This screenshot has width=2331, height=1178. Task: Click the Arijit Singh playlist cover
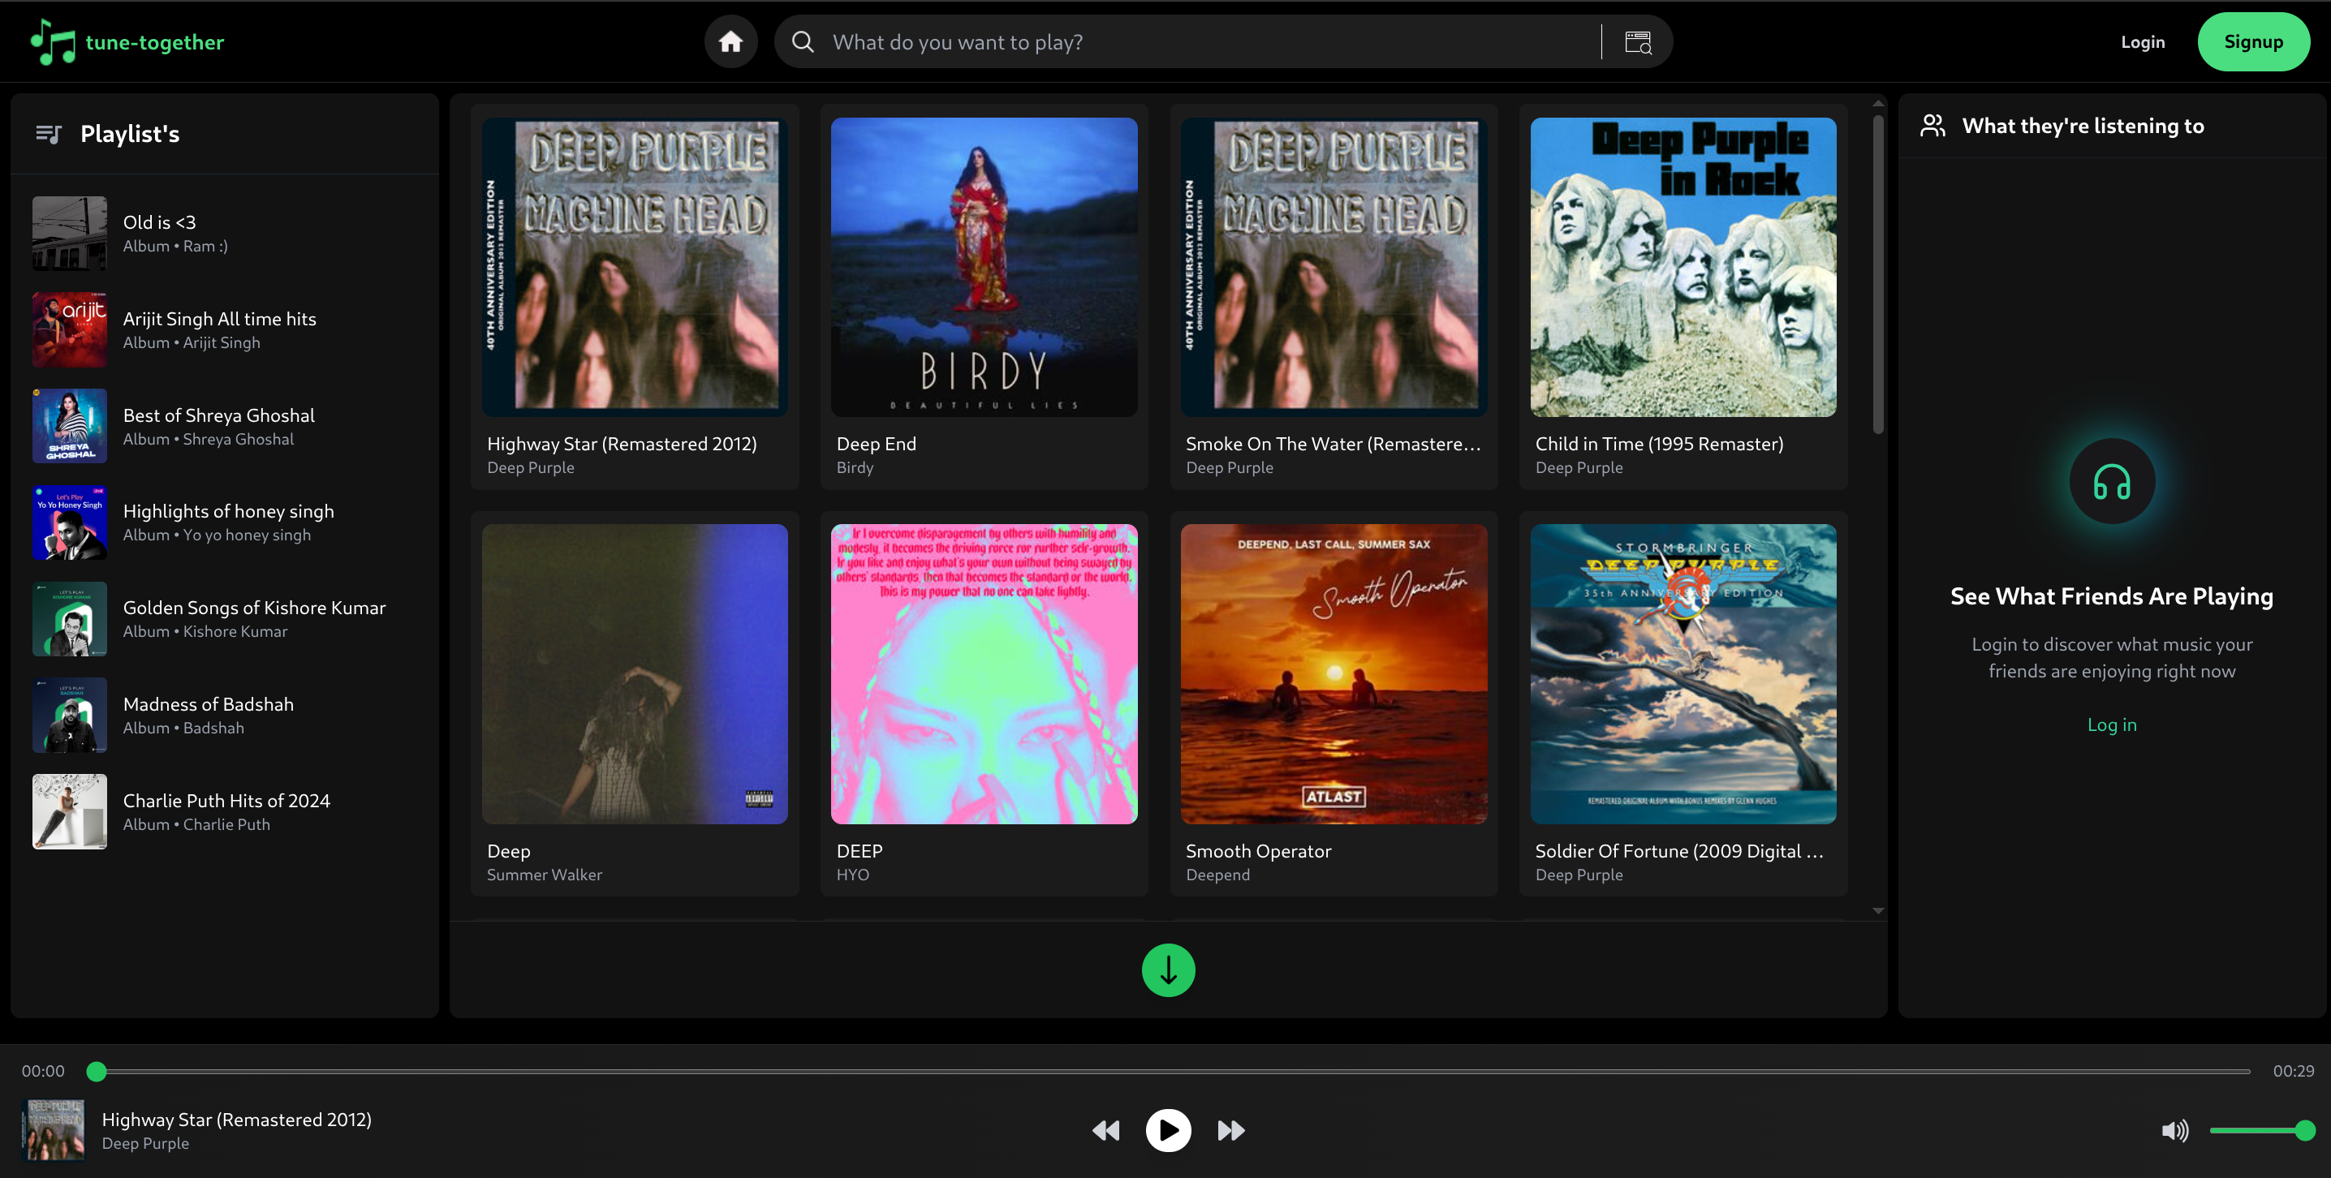click(70, 330)
